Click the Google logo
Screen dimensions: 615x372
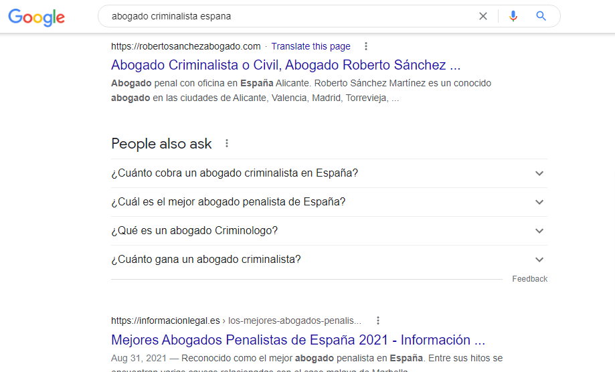click(36, 17)
